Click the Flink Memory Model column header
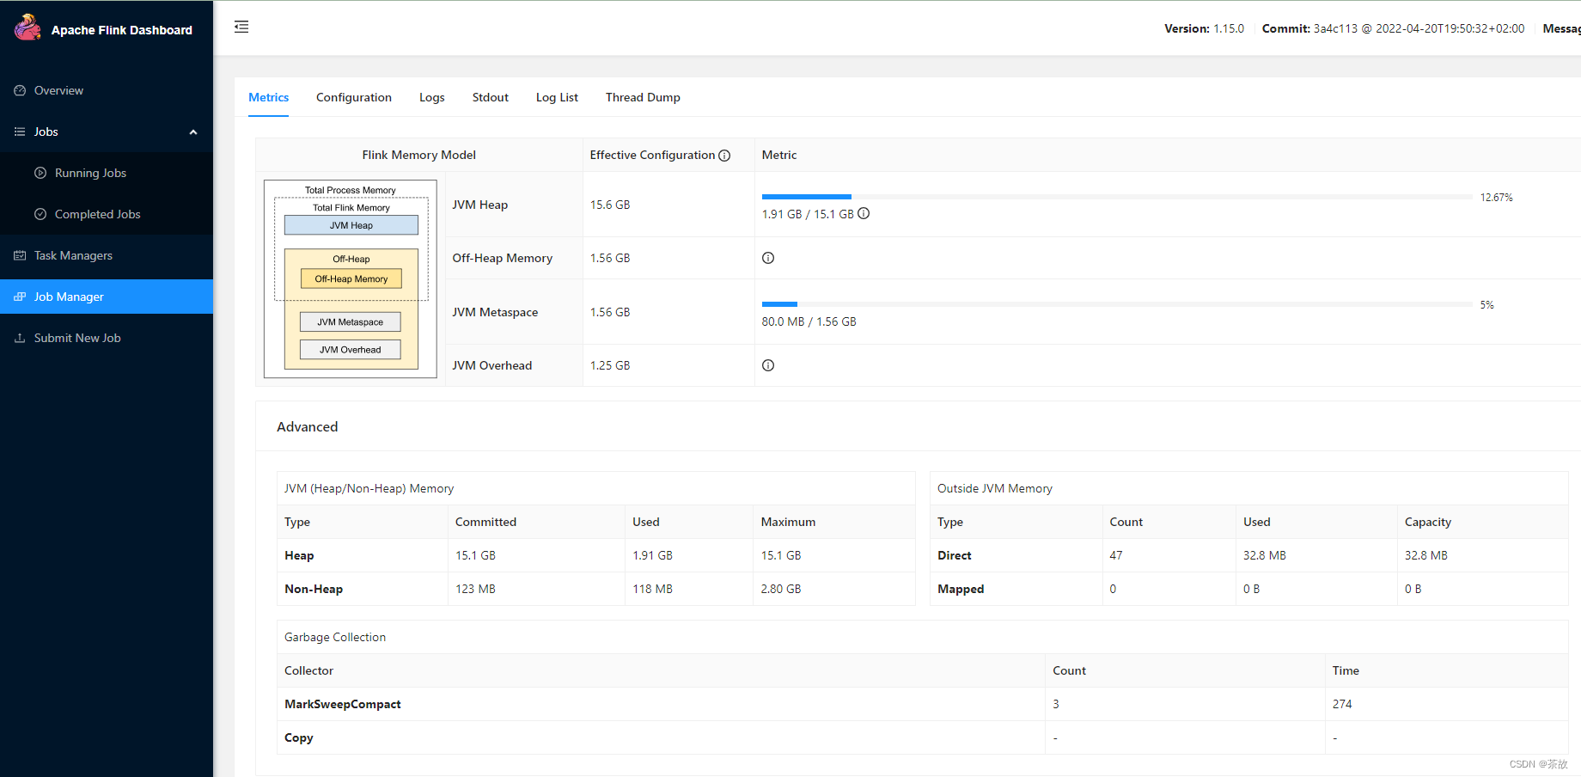This screenshot has width=1581, height=777. 418,155
